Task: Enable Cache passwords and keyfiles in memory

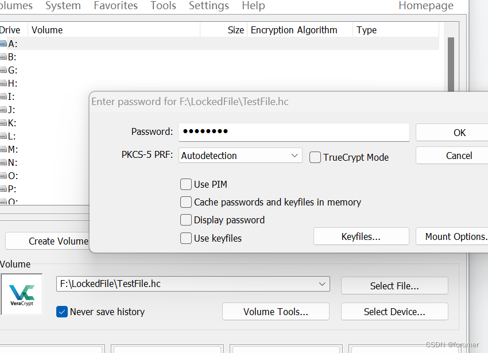Action: click(186, 202)
